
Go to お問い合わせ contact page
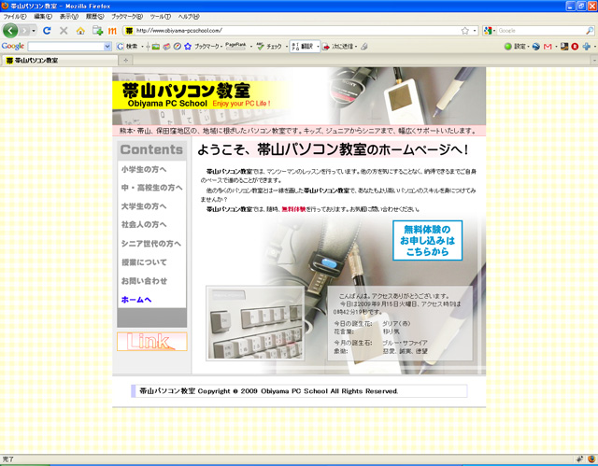(144, 281)
